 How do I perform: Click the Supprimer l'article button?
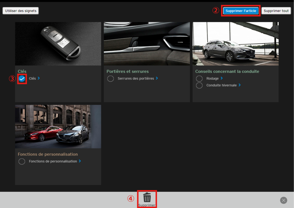coord(241,11)
